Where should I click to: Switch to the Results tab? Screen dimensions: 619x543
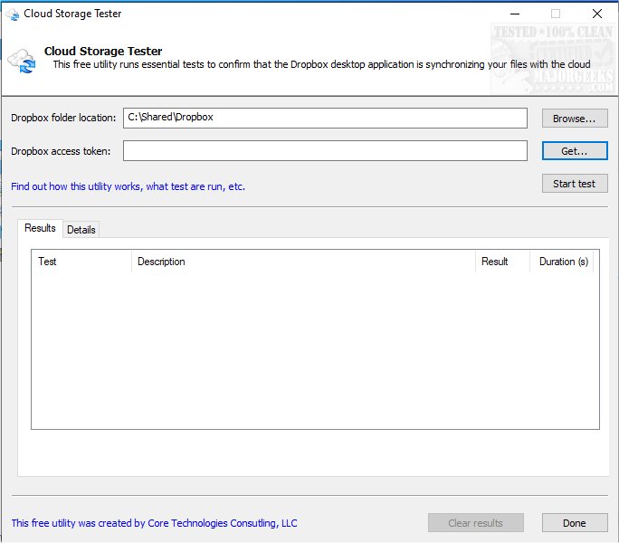point(40,229)
